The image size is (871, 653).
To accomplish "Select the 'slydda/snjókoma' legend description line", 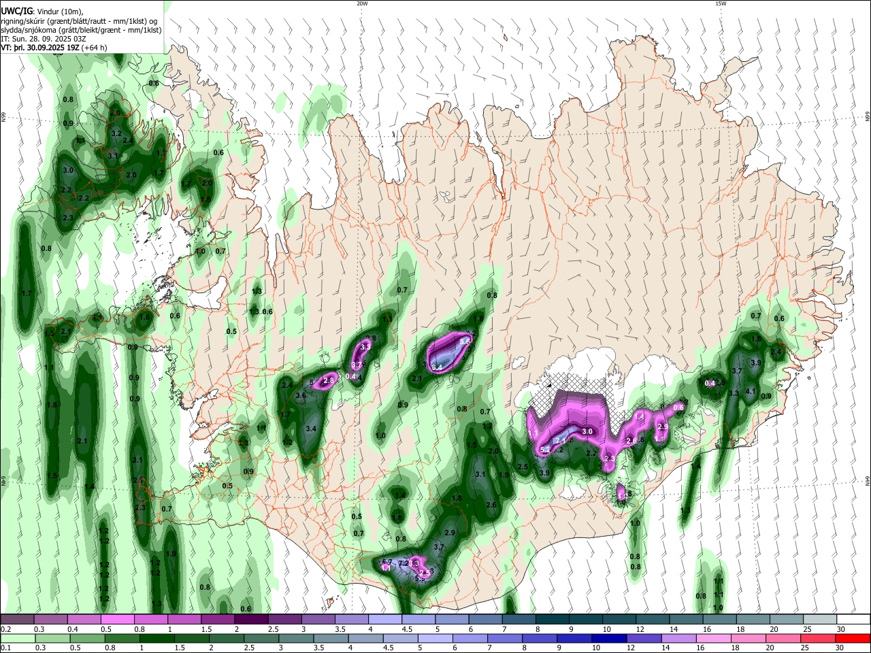I will 81,30.
